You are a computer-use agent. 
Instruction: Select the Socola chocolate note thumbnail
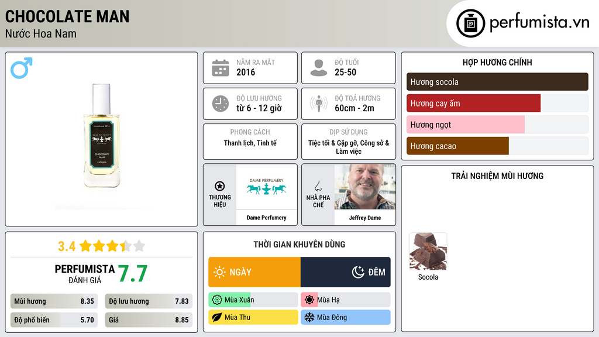428,252
